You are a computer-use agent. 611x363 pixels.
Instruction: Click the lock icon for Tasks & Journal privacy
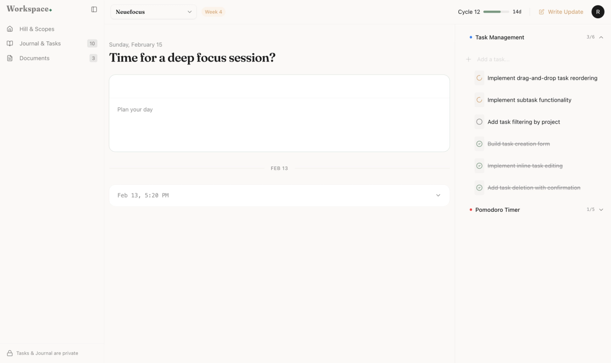(x=11, y=353)
